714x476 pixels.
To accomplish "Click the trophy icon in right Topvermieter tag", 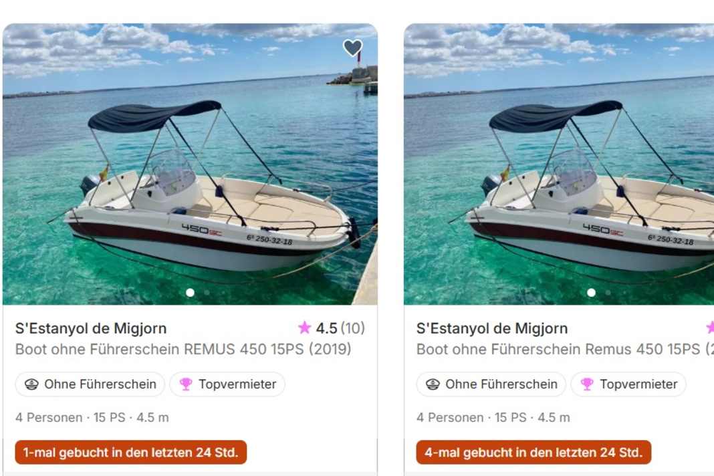I will [x=587, y=384].
